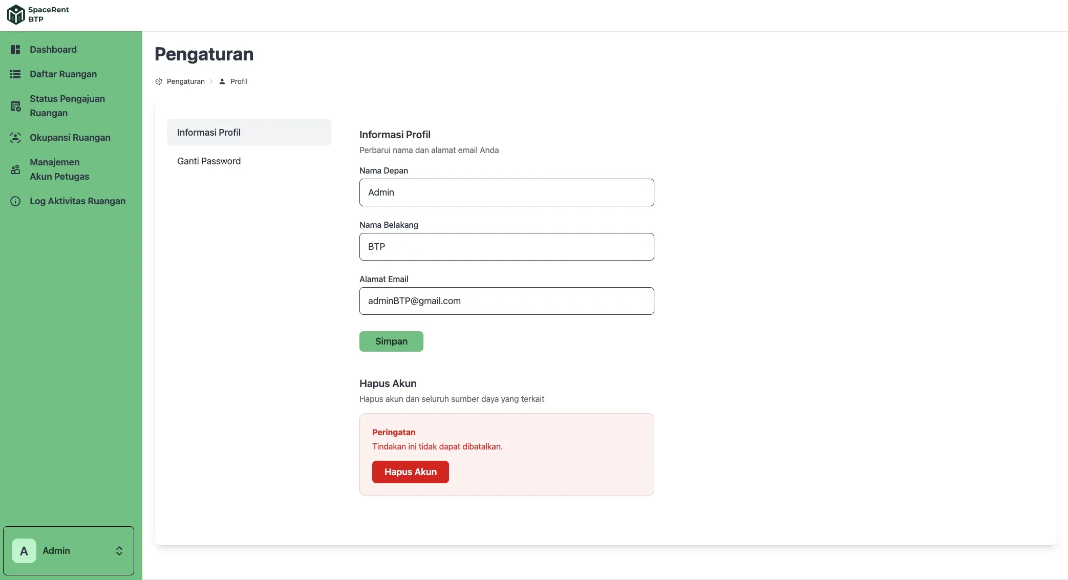Click the red Hapus Akun button
The width and height of the screenshot is (1068, 580).
click(x=411, y=472)
